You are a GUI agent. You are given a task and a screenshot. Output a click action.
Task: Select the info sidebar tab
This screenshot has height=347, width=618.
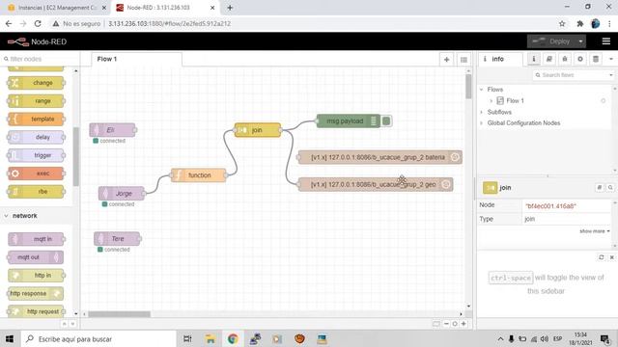pos(500,59)
